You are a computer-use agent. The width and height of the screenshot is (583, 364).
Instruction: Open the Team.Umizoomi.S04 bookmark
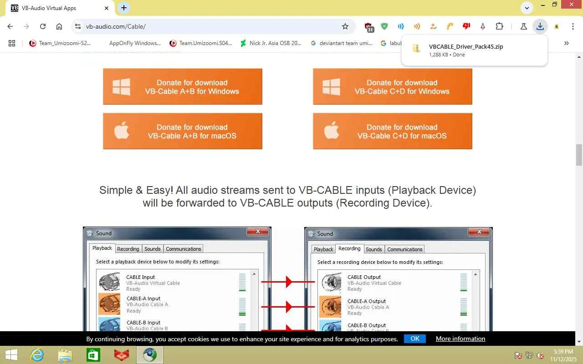pyautogui.click(x=201, y=43)
